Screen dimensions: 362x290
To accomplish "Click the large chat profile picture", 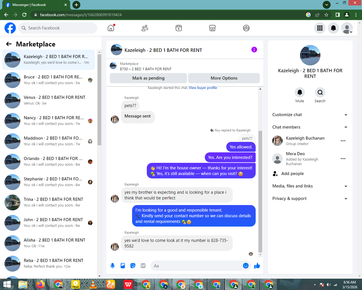I will point(310,55).
